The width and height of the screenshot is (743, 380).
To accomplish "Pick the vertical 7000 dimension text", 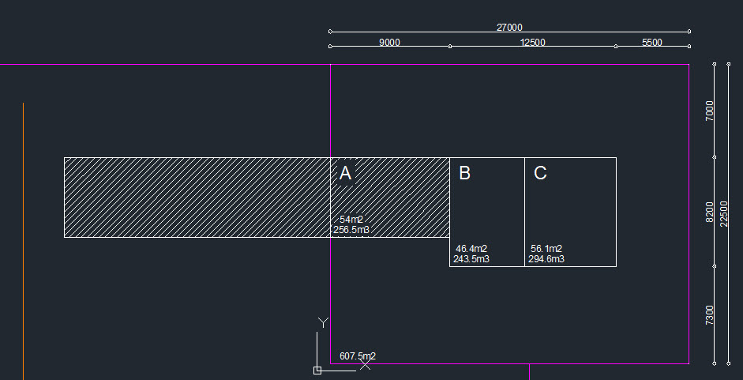I will 709,110.
